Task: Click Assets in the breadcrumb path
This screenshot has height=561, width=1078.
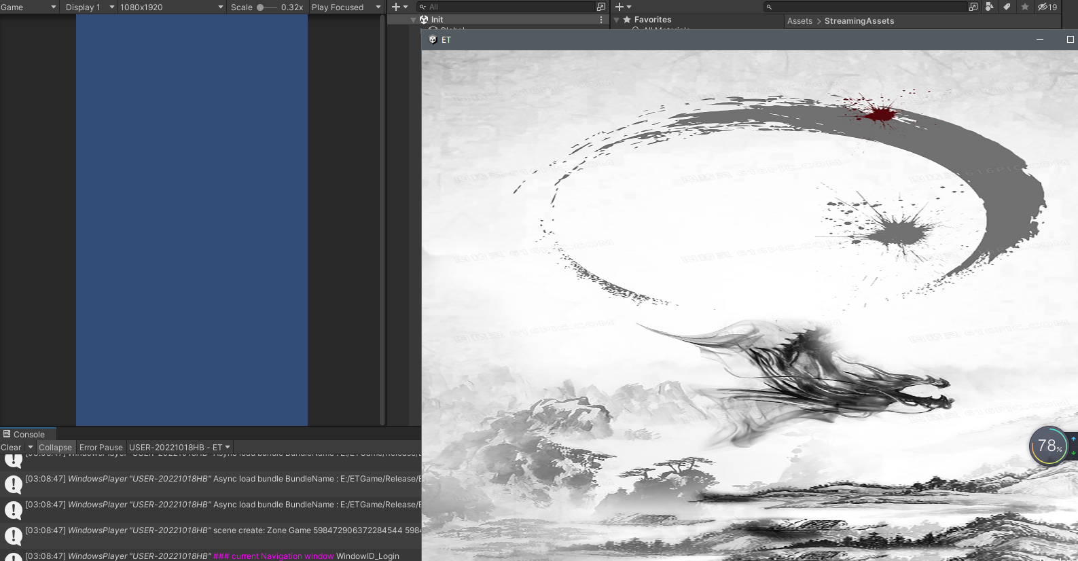Action: [799, 21]
